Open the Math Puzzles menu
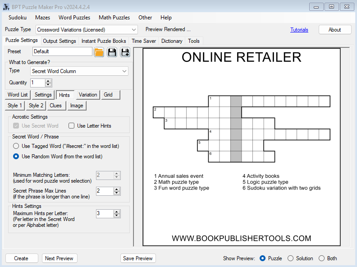Screen dimensions: 357x267 click(x=114, y=18)
